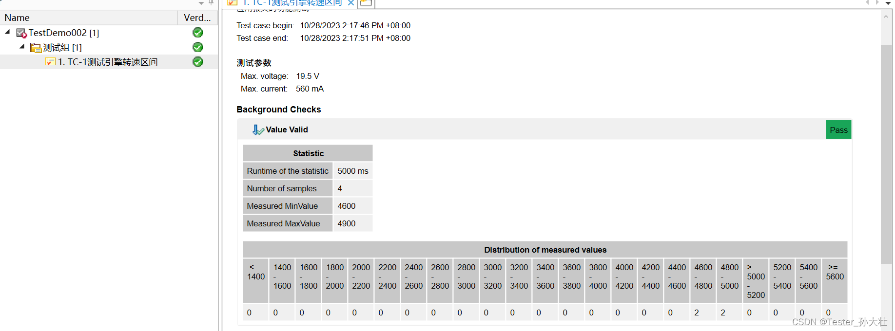
Task: Click the TC-1 test case icon in tree
Action: click(x=50, y=62)
